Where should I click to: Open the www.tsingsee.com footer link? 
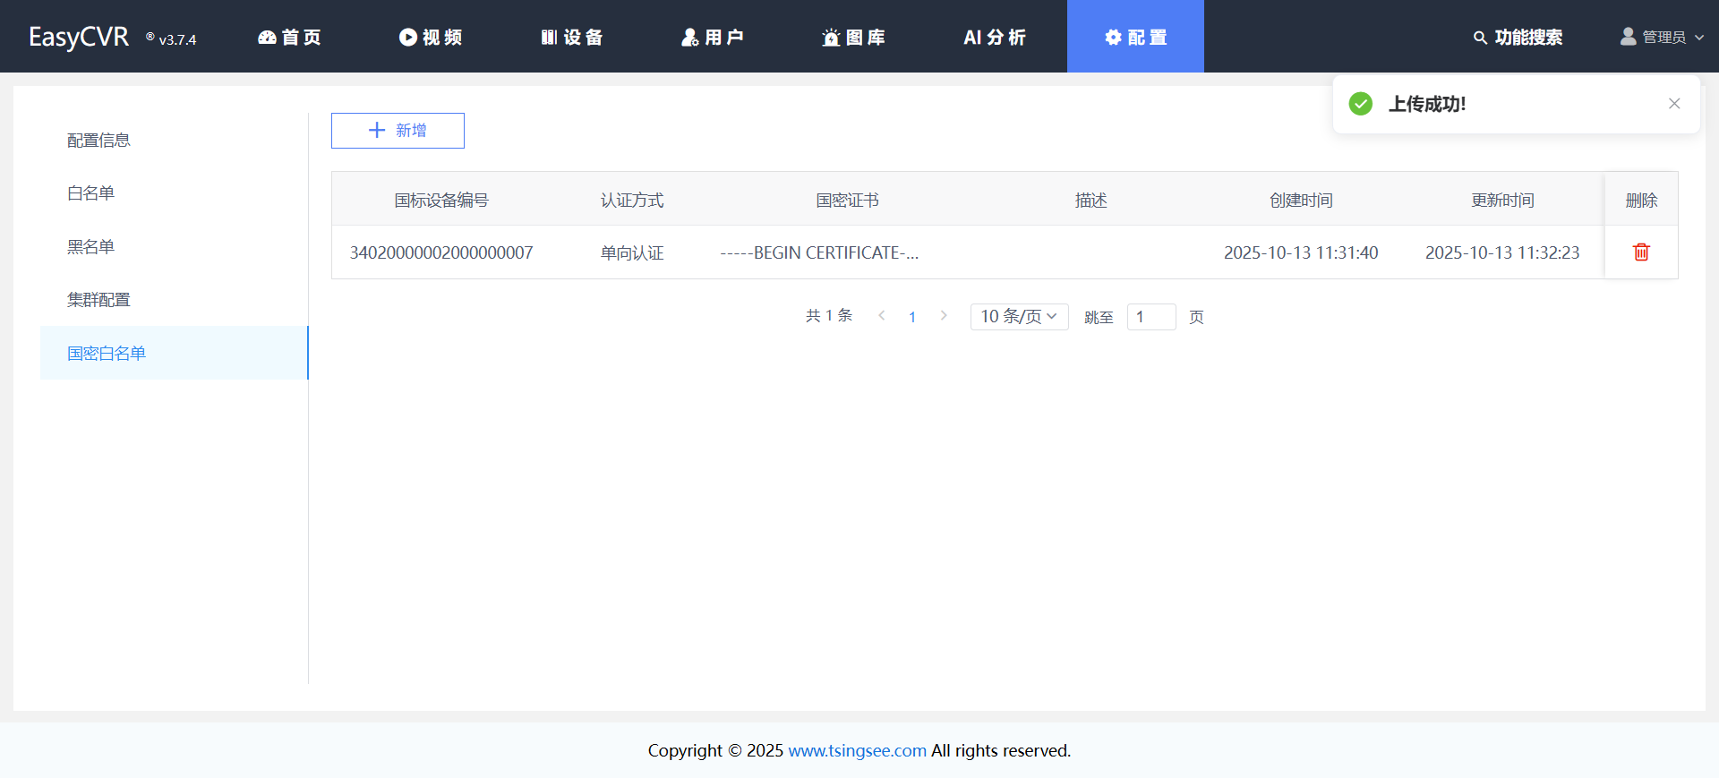coord(857,751)
